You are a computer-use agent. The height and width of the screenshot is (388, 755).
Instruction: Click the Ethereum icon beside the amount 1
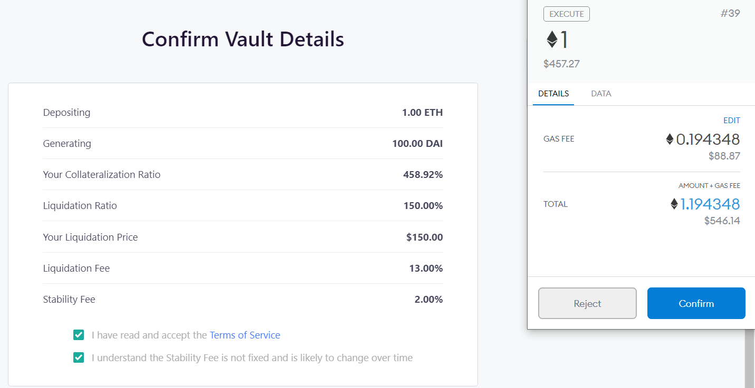(552, 40)
